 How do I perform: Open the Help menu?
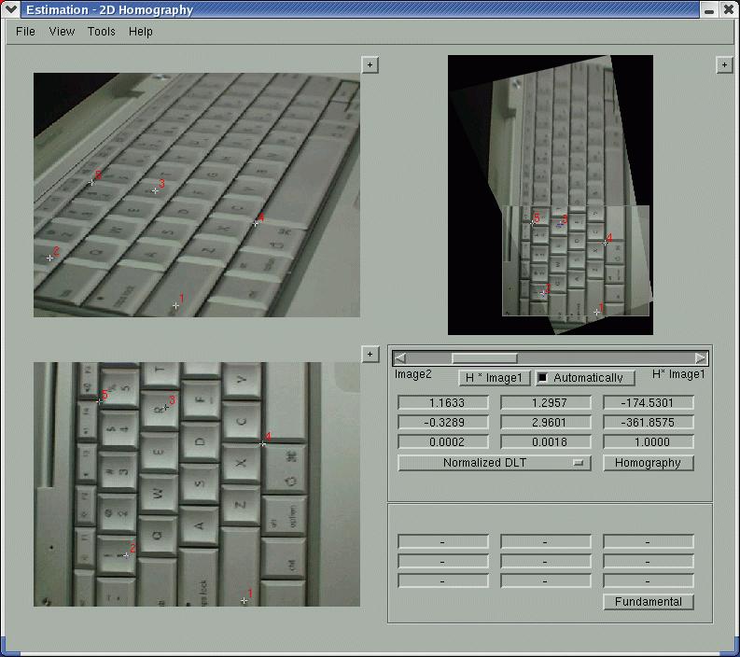coord(141,32)
